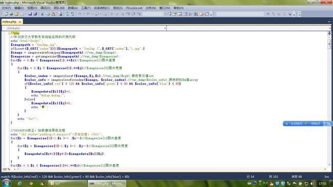Click the Comment Out Lines toolbar icon
Image resolution: width=333 pixels, height=187 pixels.
click(67, 14)
